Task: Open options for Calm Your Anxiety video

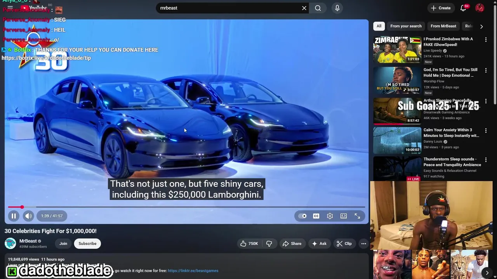Action: [x=486, y=131]
